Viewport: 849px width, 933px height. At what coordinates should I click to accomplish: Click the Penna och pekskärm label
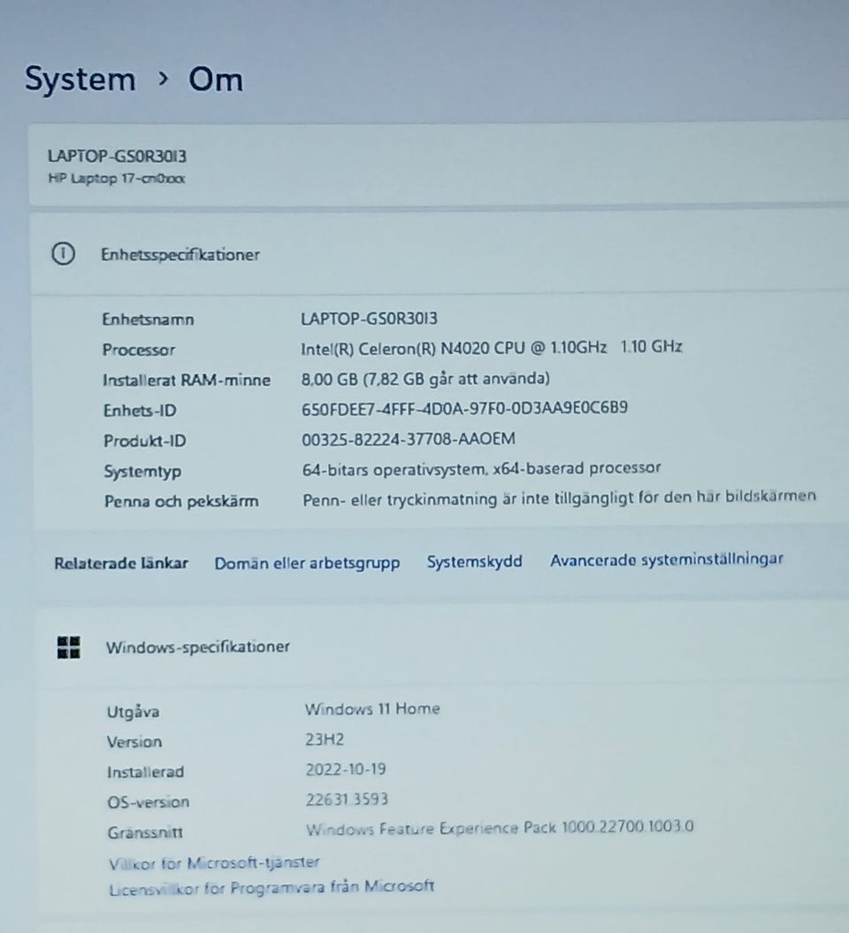click(x=181, y=502)
